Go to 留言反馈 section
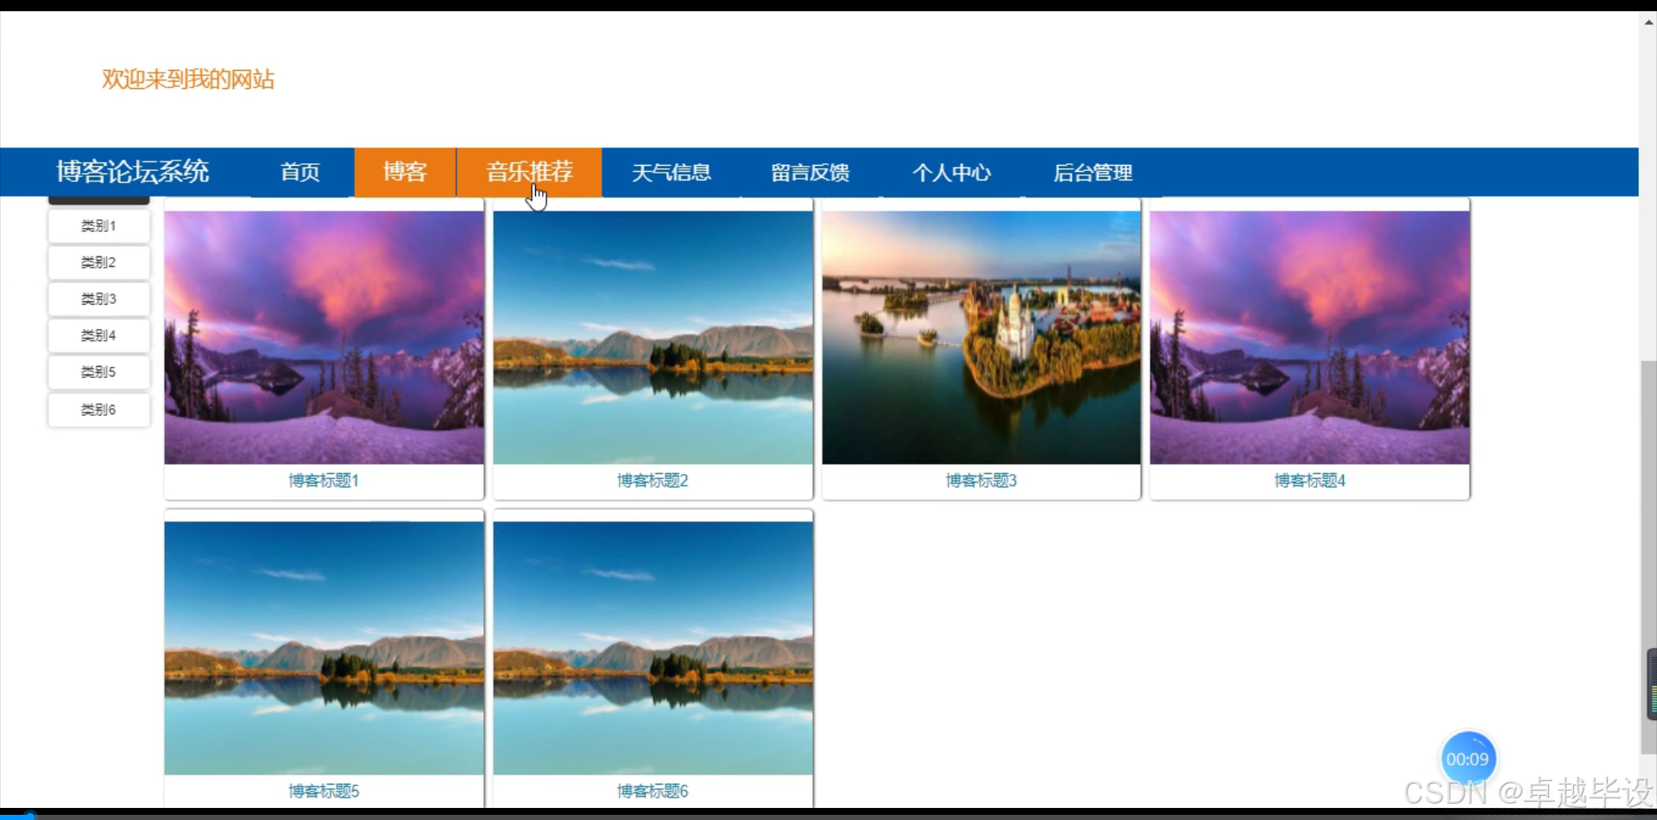 coord(810,172)
